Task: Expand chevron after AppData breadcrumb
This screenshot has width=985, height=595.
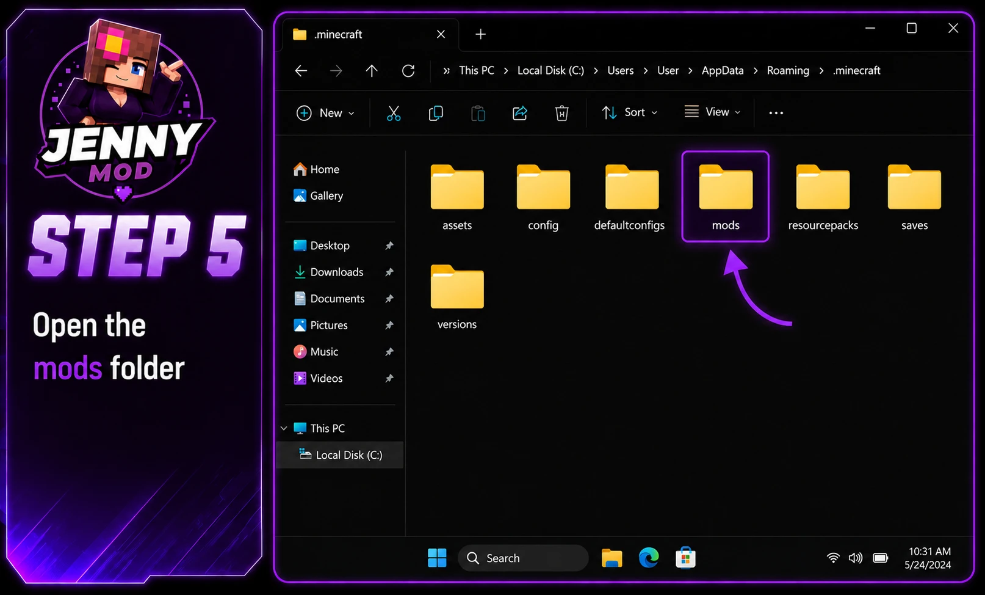Action: (x=756, y=71)
